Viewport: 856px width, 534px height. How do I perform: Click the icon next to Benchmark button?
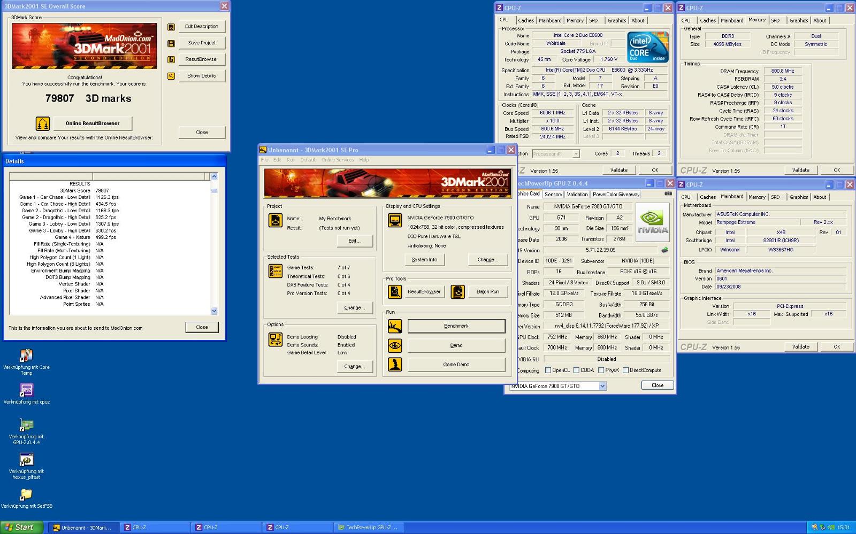coord(395,326)
